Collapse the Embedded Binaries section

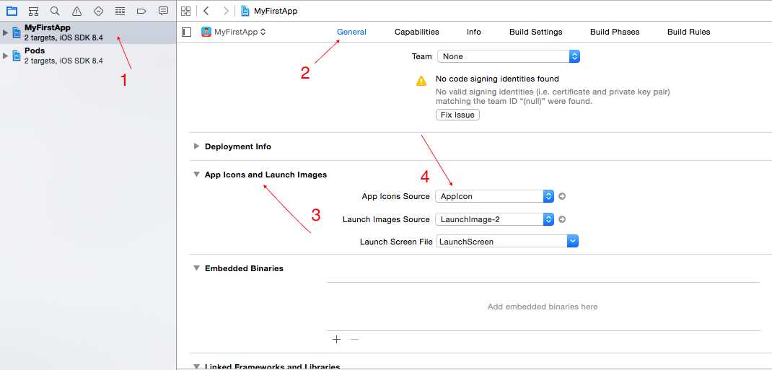tap(196, 268)
